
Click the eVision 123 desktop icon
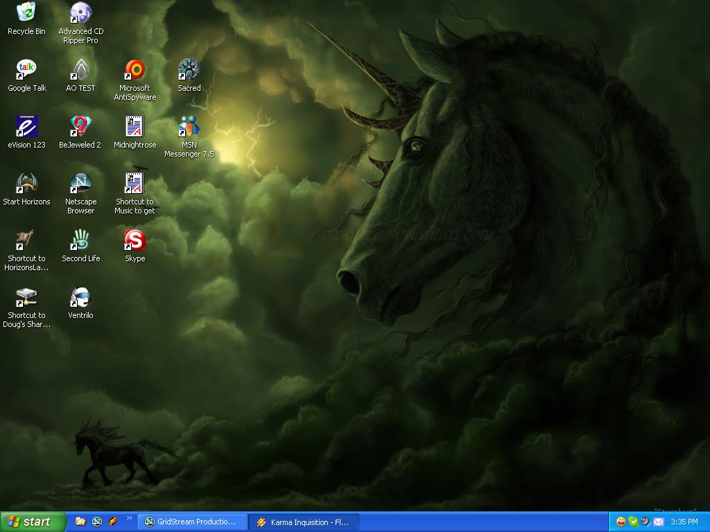click(x=26, y=127)
